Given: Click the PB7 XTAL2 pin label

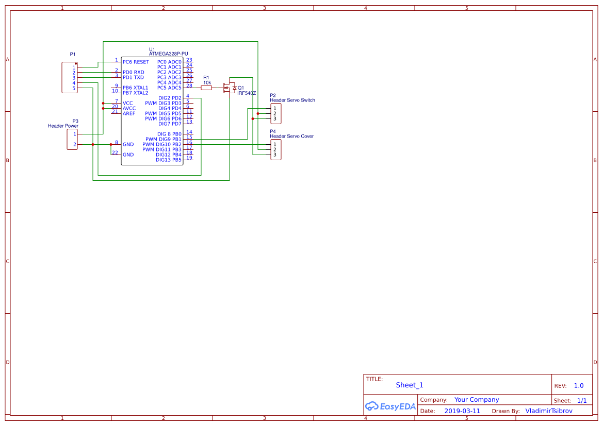Looking at the screenshot, I should (135, 93).
